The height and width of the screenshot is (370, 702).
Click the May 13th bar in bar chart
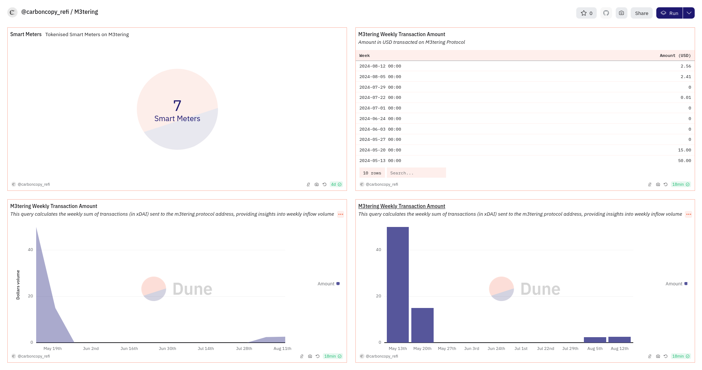398,285
